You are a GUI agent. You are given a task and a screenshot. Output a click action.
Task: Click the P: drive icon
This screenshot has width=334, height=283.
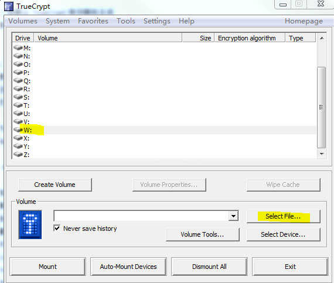[18, 73]
